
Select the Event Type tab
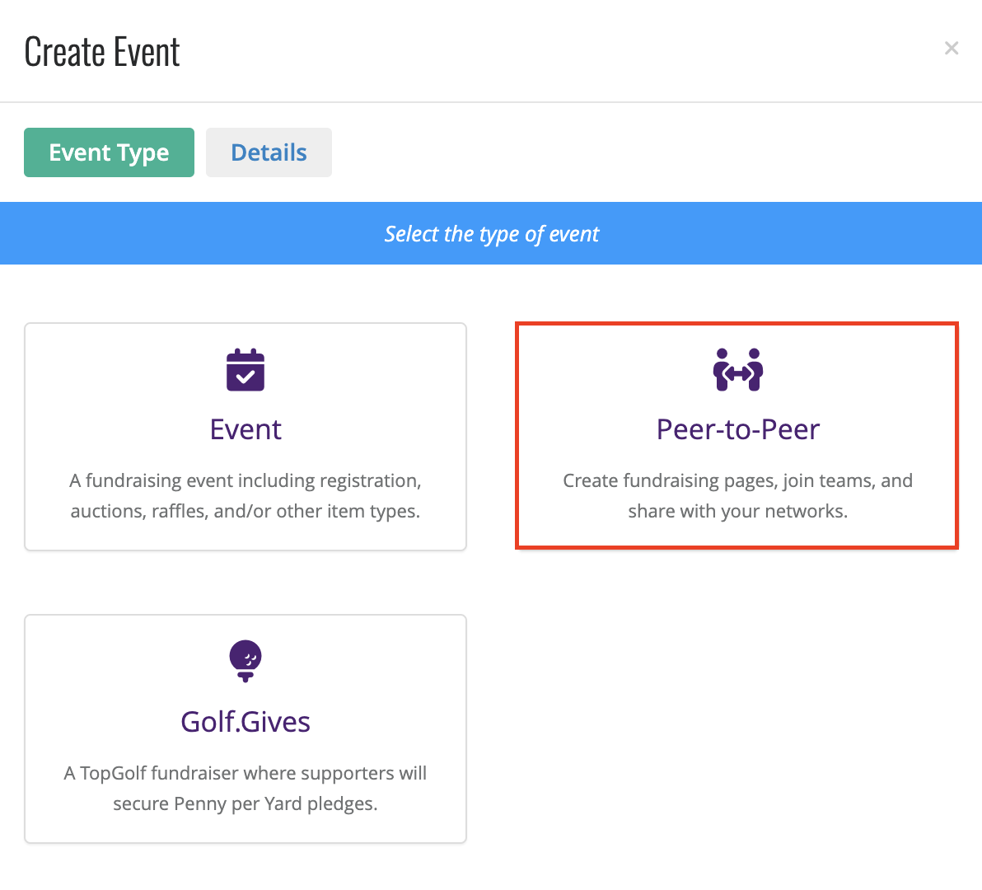click(x=109, y=152)
